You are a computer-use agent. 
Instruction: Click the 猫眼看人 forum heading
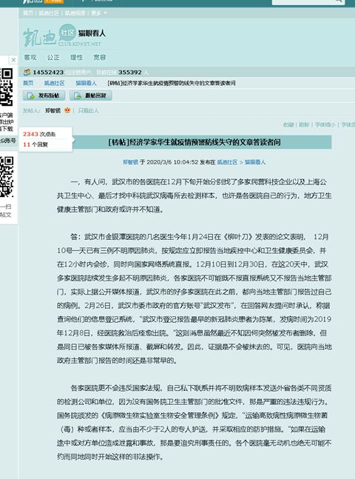coord(92,33)
